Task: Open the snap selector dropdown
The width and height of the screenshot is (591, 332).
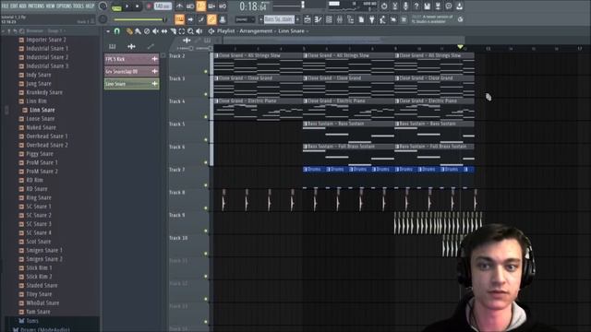Action: click(245, 19)
